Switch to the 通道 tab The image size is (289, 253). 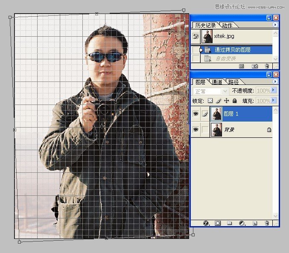point(217,82)
